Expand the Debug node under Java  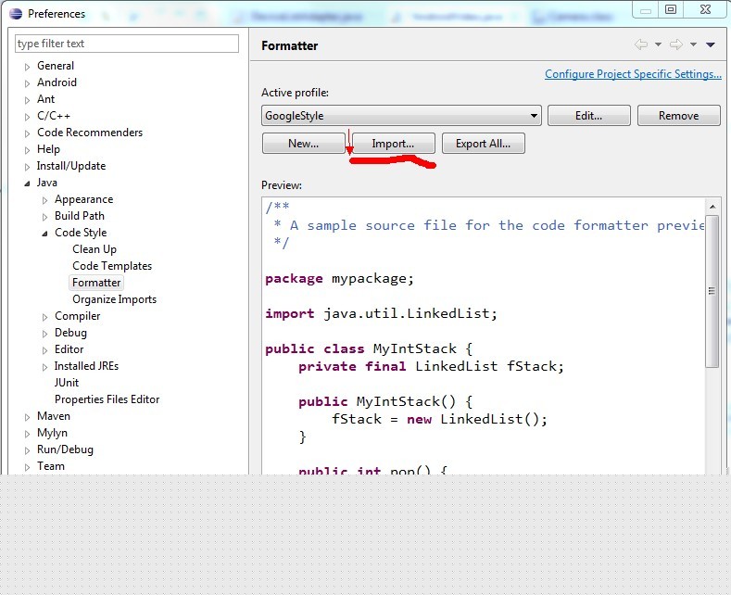click(44, 334)
